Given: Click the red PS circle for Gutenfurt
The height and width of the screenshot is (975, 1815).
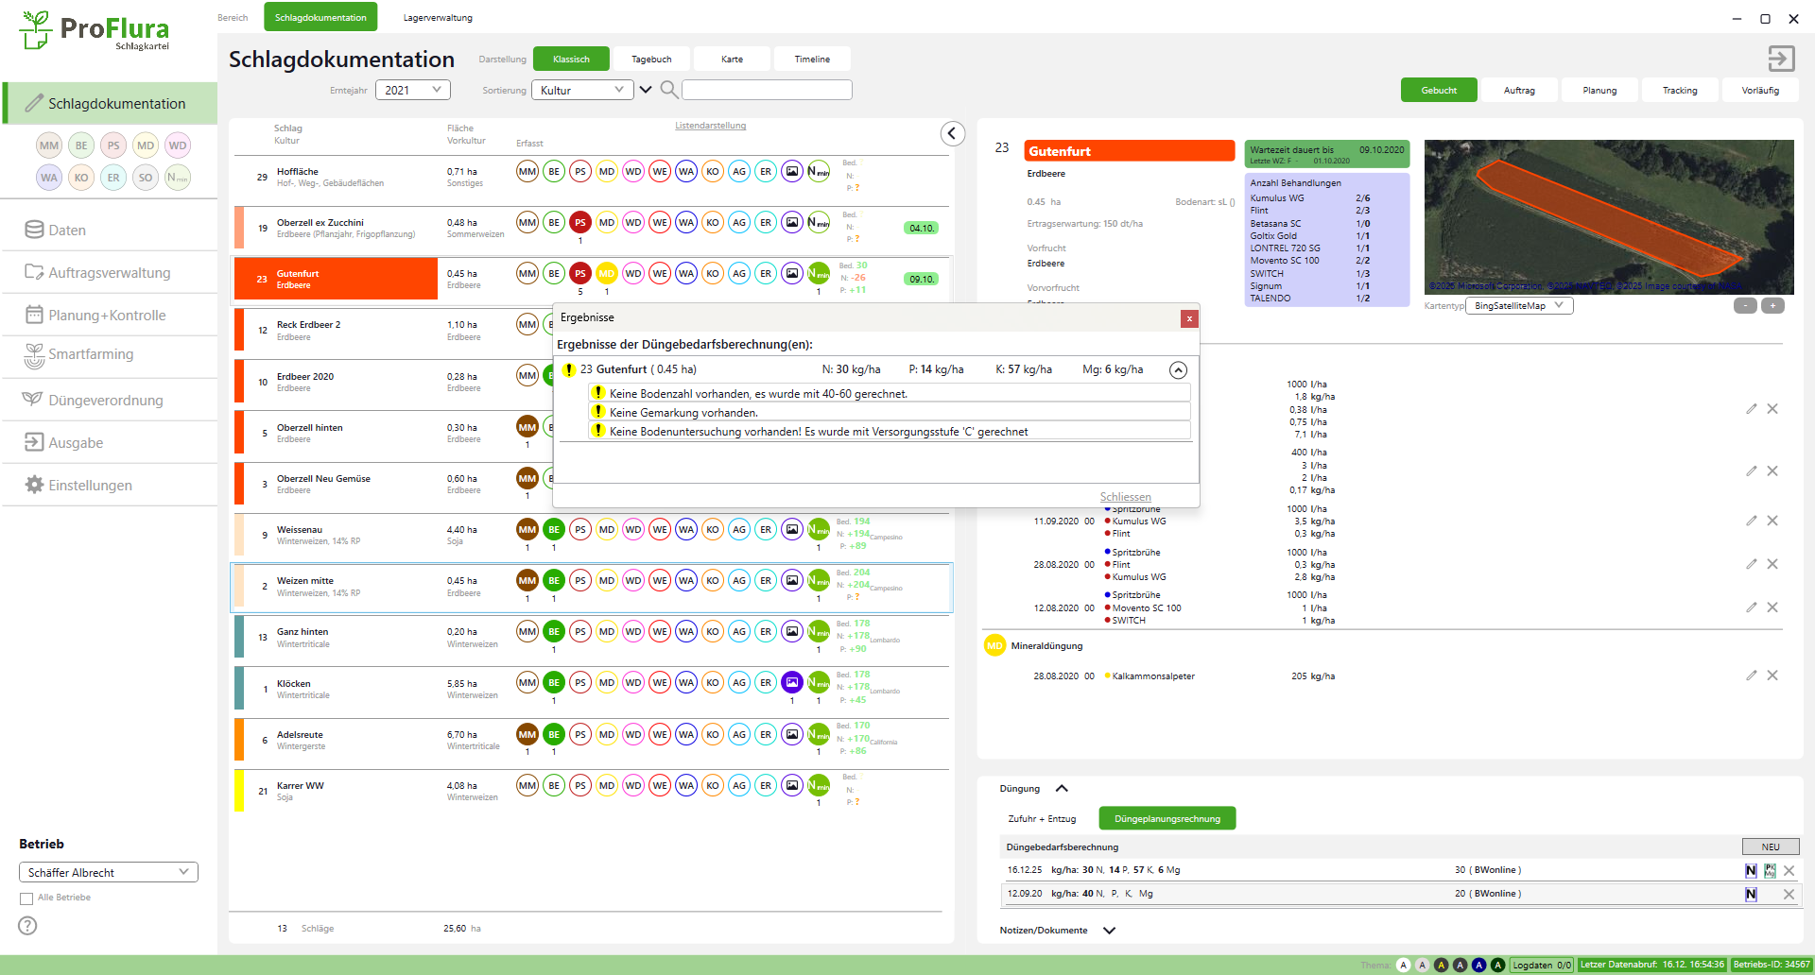Looking at the screenshot, I should point(580,274).
